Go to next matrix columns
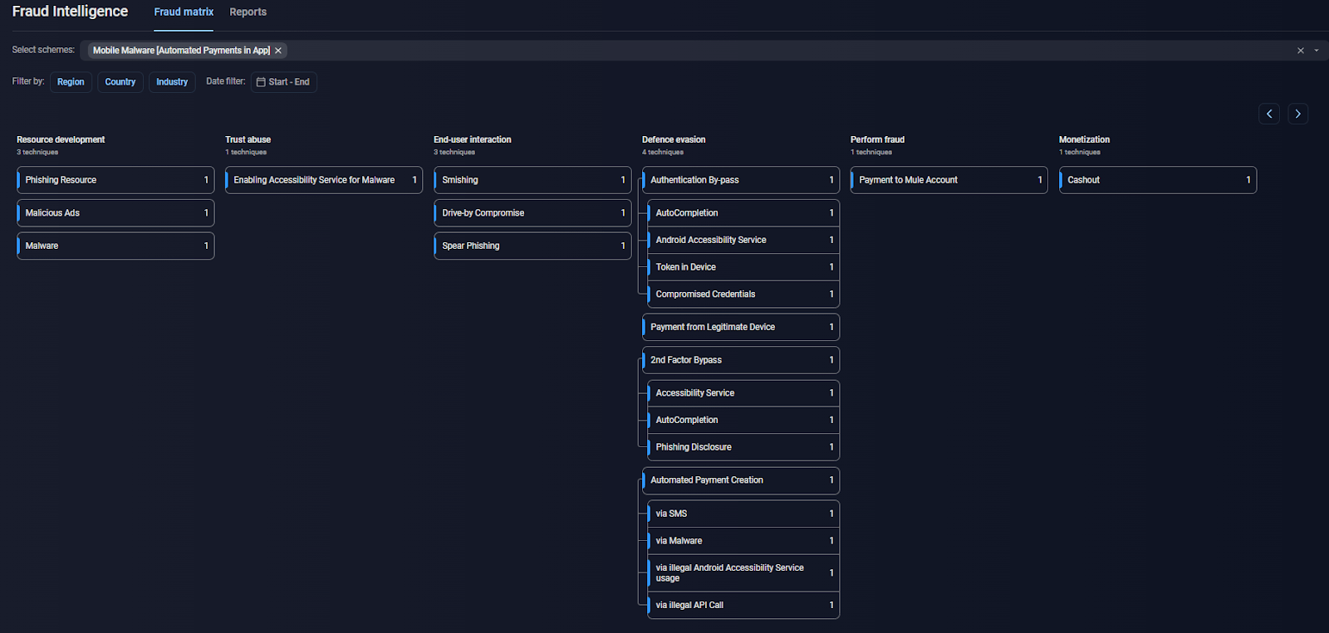The height and width of the screenshot is (633, 1329). point(1298,114)
